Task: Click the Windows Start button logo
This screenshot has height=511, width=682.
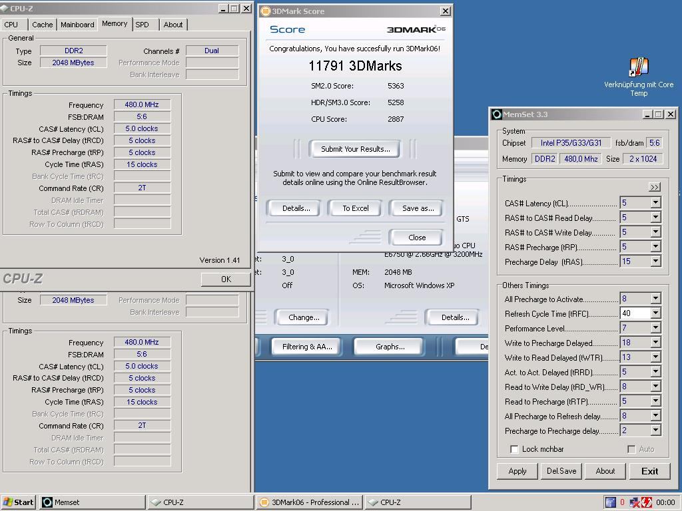Action: (x=8, y=502)
